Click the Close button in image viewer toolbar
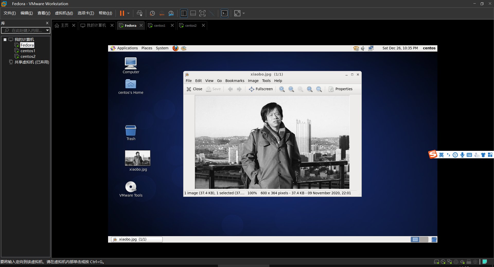Image resolution: width=494 pixels, height=267 pixels. coord(194,89)
